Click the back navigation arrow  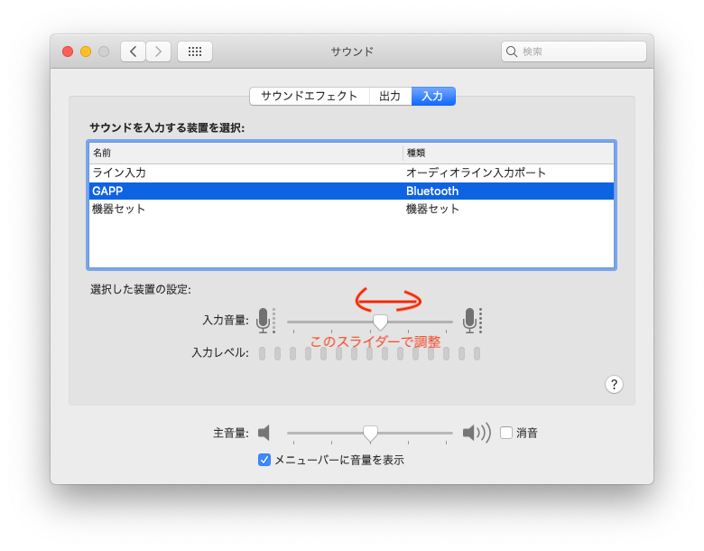click(133, 51)
